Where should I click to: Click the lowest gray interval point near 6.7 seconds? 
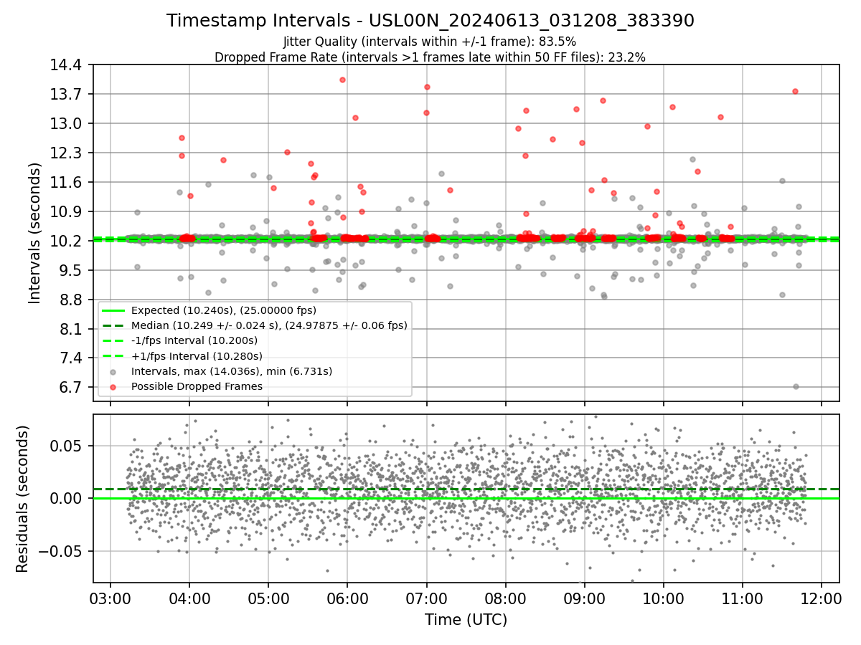click(x=796, y=386)
